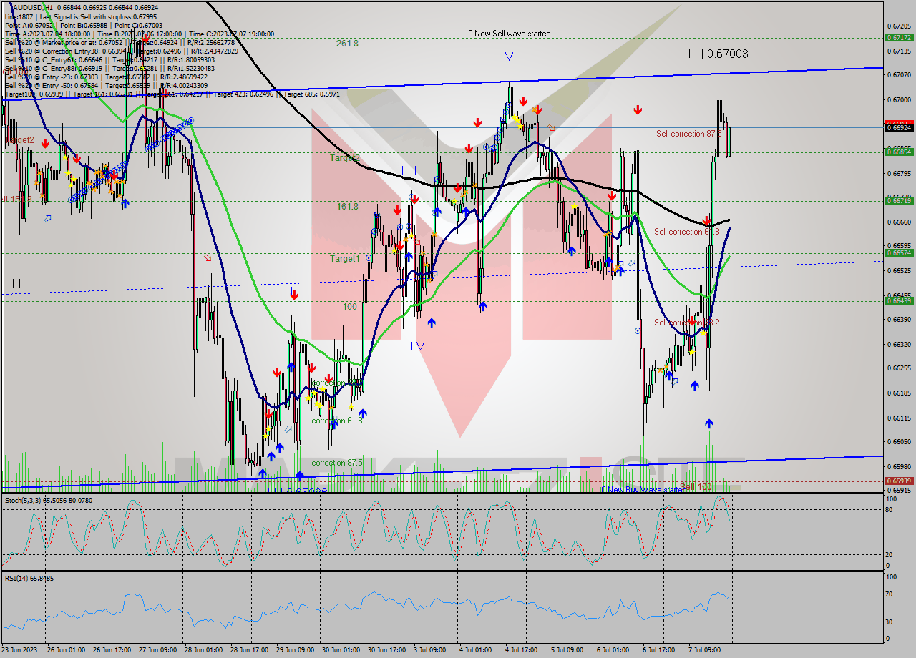916x658 pixels.
Task: Click the blue buy arrow below the correction 87.5 label
Action: [x=300, y=474]
